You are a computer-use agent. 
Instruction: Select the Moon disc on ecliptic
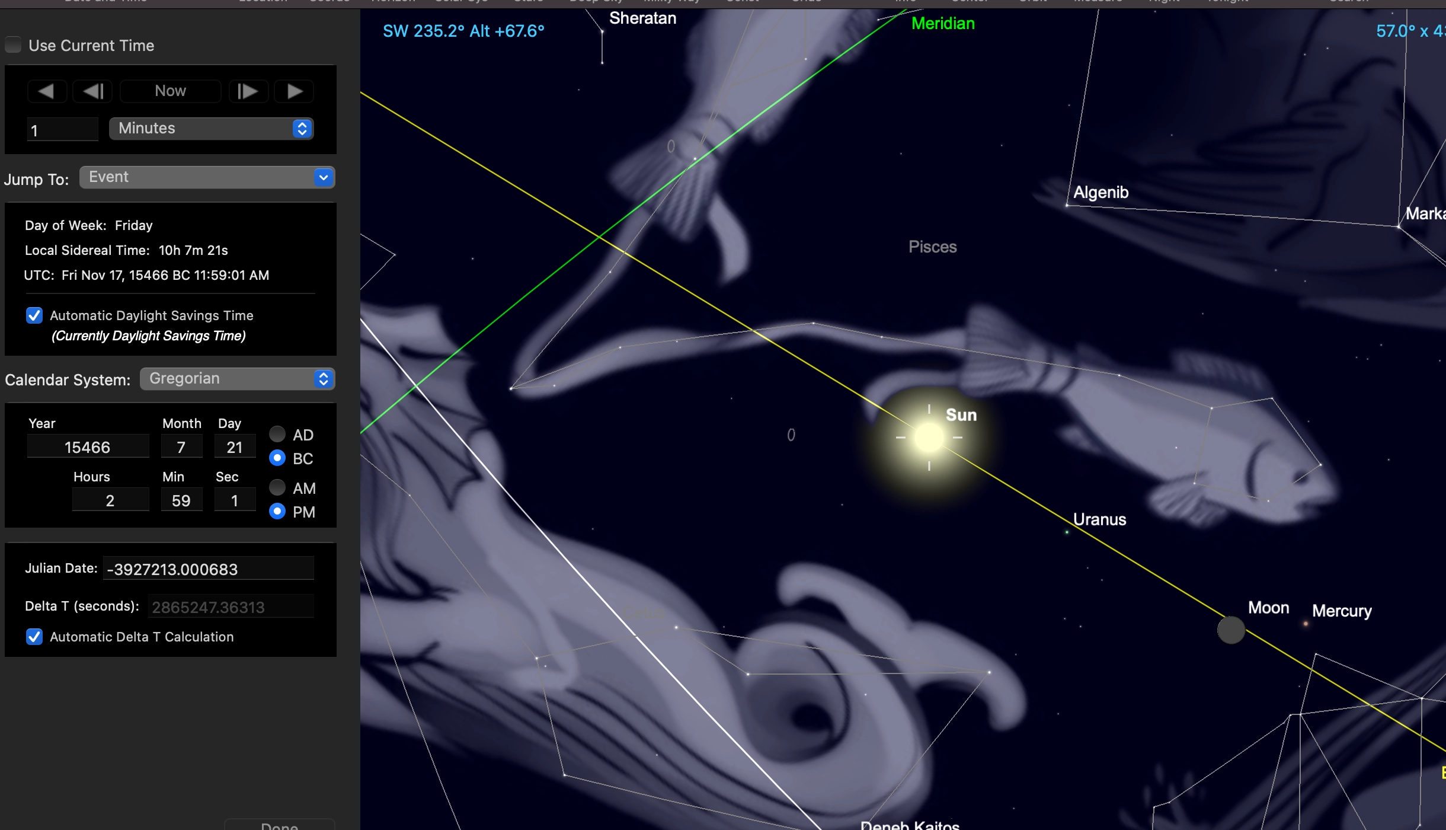click(x=1231, y=630)
